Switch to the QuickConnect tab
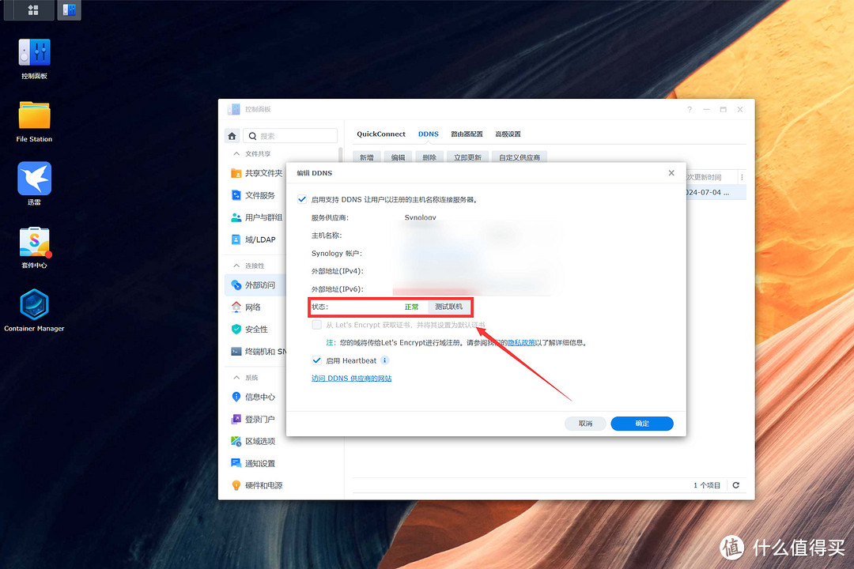 [380, 134]
